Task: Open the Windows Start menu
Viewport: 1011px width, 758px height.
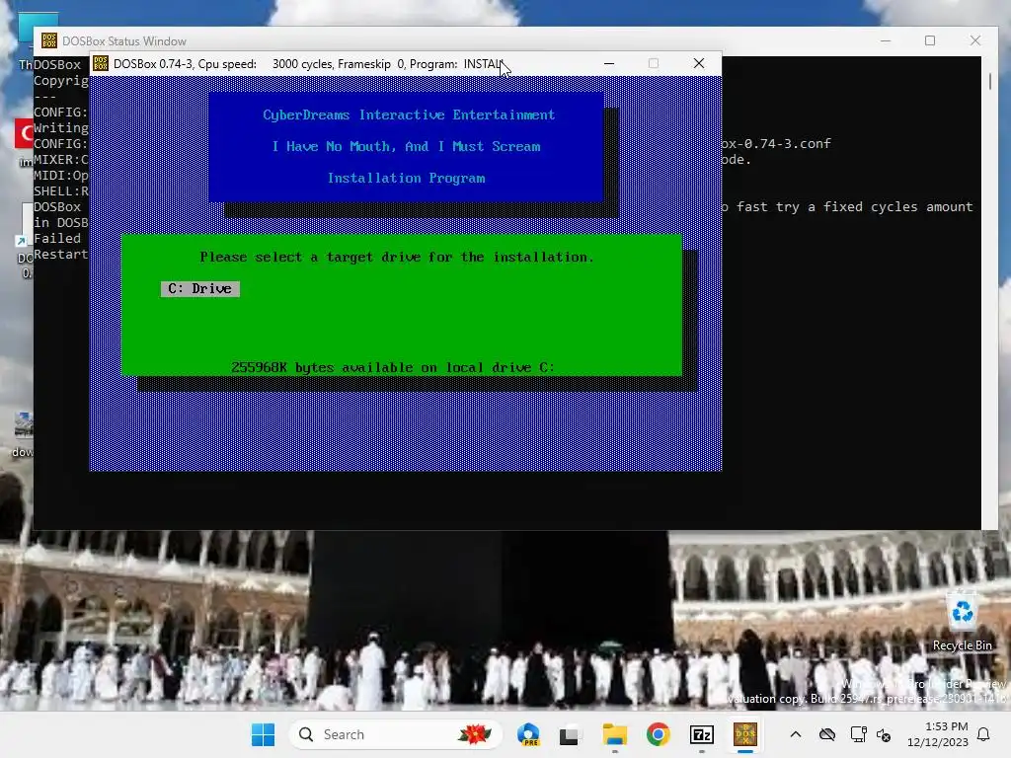Action: tap(263, 734)
